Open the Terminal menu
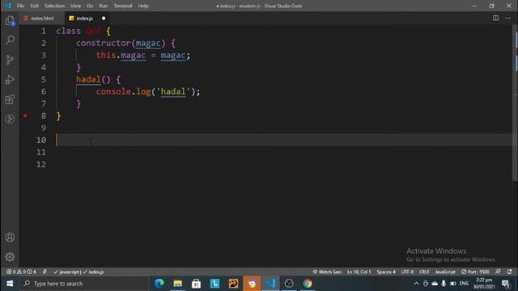Screen dimensions: 518x291 pos(123,6)
